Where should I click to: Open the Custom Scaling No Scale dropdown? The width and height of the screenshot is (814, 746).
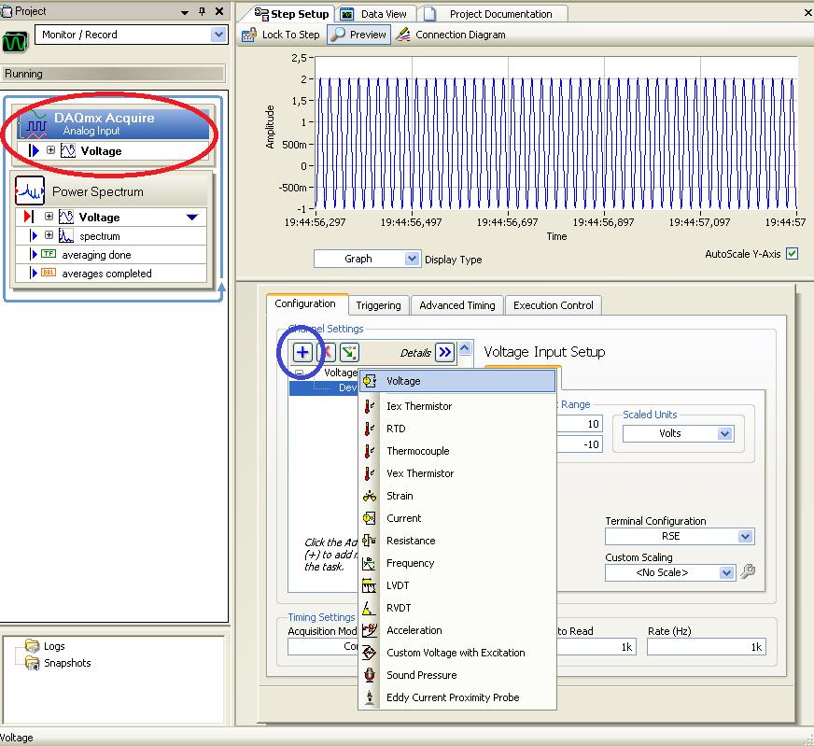click(x=727, y=572)
